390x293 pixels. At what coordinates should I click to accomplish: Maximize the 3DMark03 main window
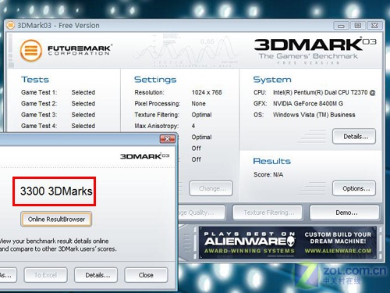tap(358, 26)
